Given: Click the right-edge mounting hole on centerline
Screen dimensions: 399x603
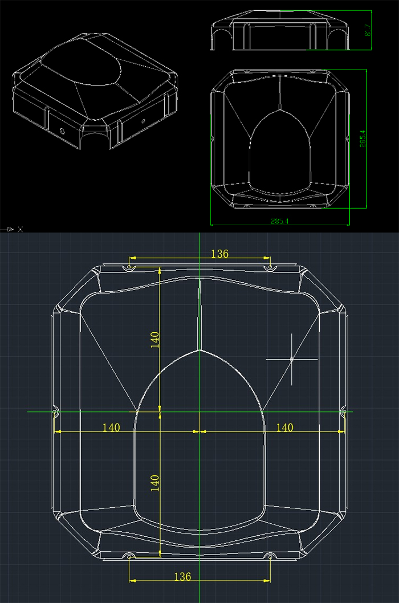Looking at the screenshot, I should (x=344, y=411).
